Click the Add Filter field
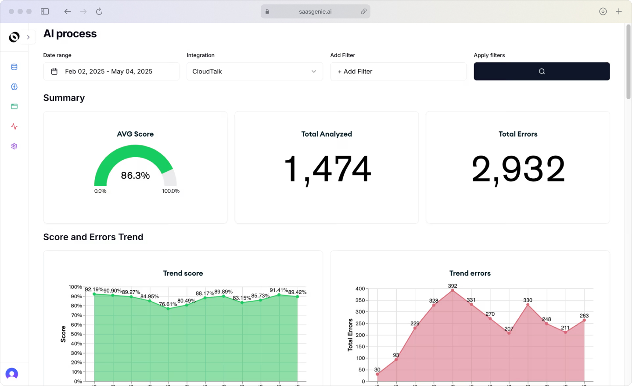632x386 pixels. pyautogui.click(x=398, y=71)
